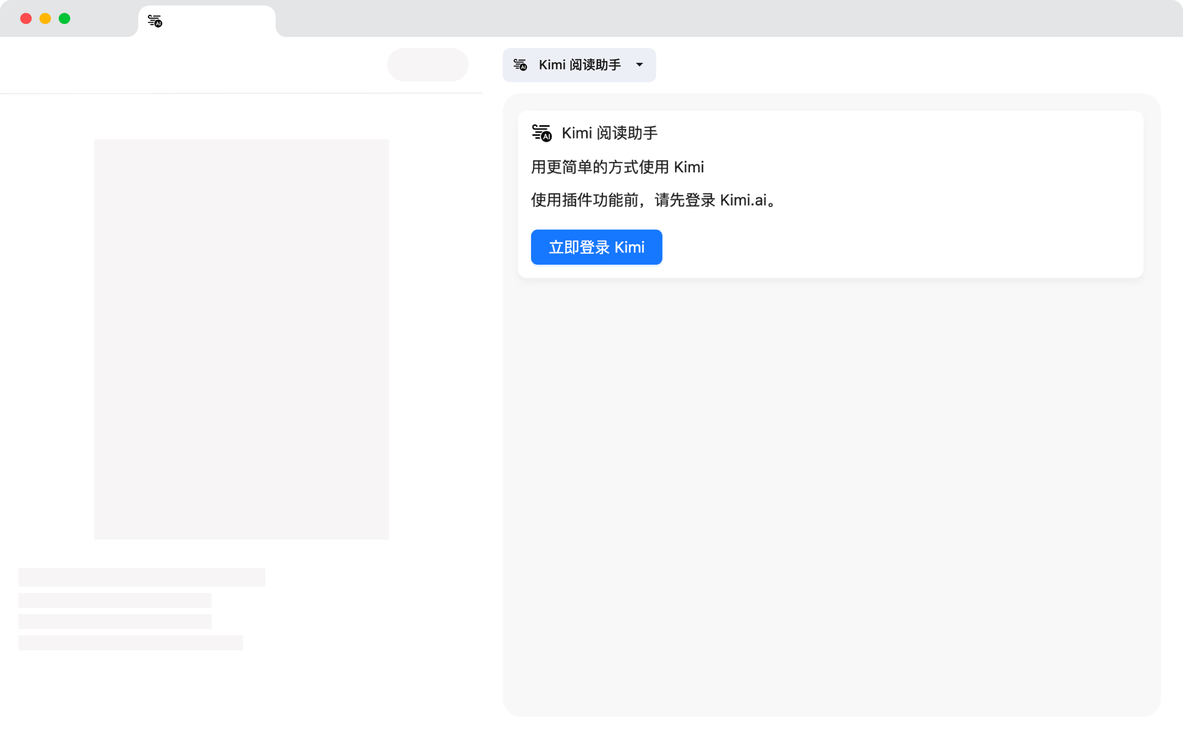Follow the Kimi.ai login reference text
Screen dimensions: 1183x739
pyautogui.click(x=744, y=200)
